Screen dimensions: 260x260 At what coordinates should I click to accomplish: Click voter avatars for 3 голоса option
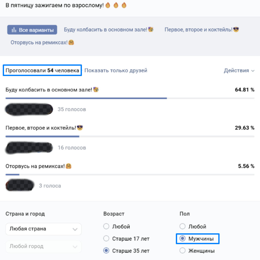[x=20, y=186]
